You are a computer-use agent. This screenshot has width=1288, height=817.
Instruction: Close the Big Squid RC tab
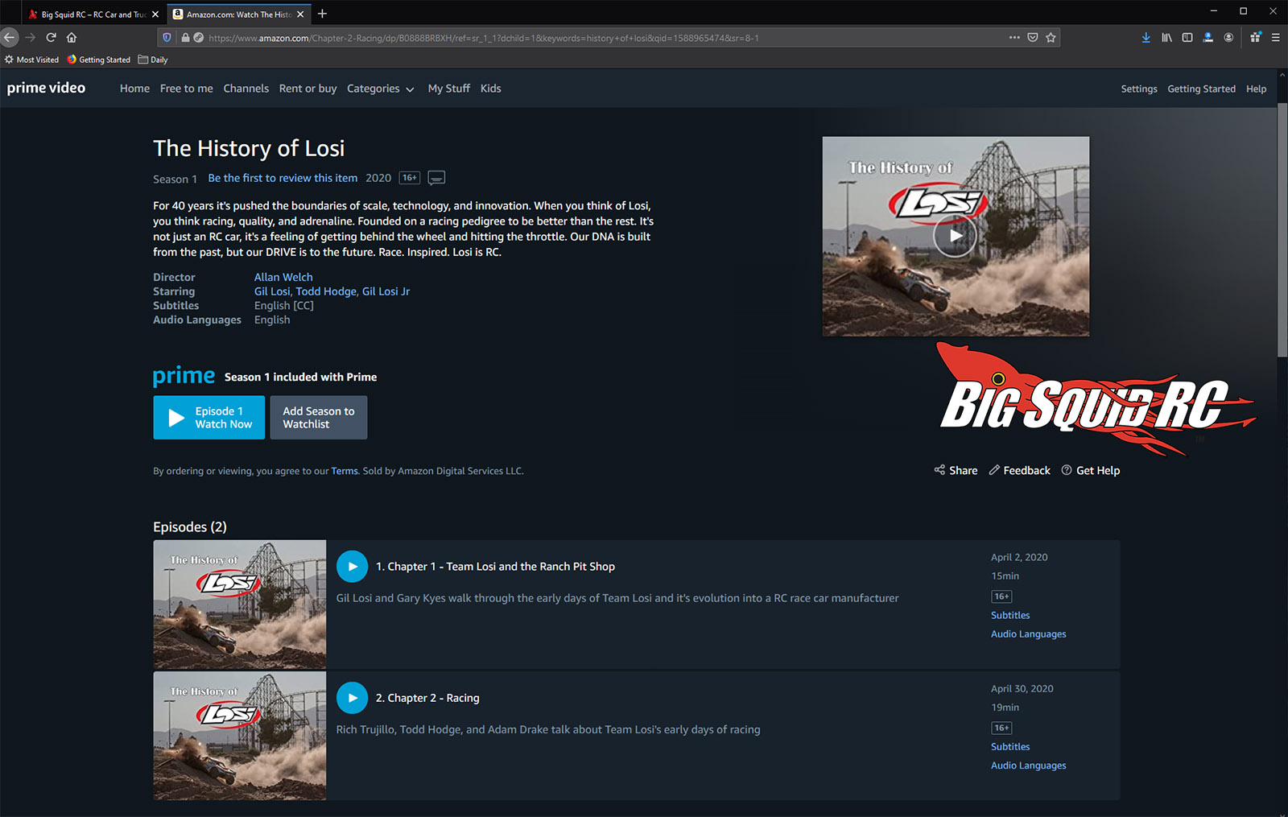point(155,14)
